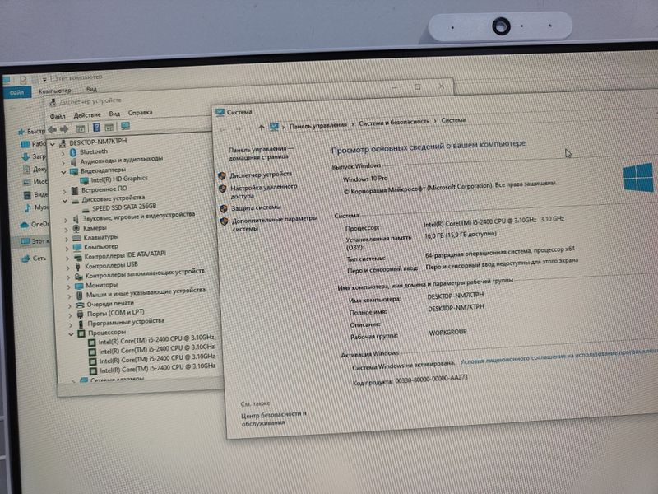Select the Очереди печати printer icon
This screenshot has width=658, height=494.
(80, 305)
